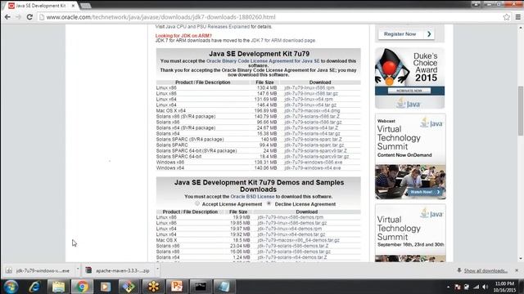
Task: Click the network signal tray icon
Action: coord(477,287)
